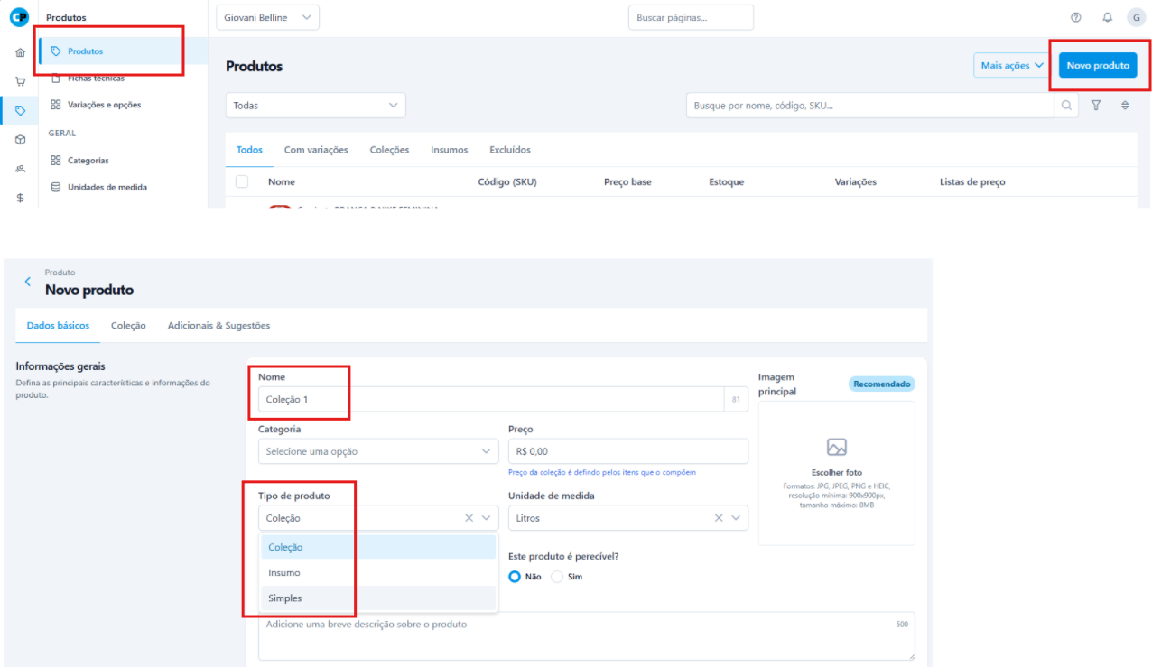1152x667 pixels.
Task: Open the 'Giovani Belline' account dropdown
Action: pos(268,17)
